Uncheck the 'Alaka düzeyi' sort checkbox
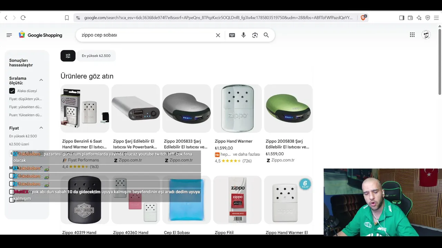Screen dimensions: 442x248 [12, 91]
